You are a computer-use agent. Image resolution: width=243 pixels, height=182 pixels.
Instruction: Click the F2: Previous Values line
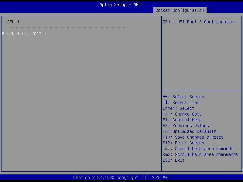click(x=186, y=126)
